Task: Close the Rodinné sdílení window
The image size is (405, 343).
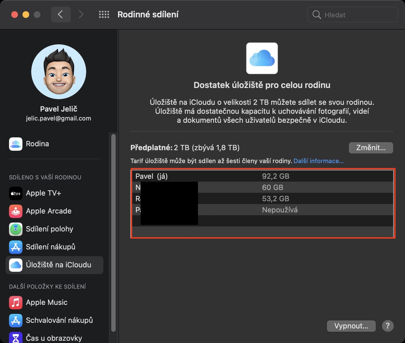Action: click(x=15, y=15)
